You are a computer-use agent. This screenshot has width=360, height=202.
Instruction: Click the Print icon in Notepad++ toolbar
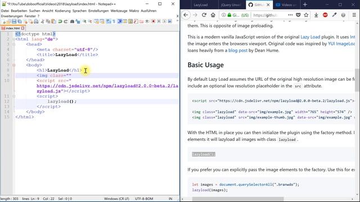36,21
